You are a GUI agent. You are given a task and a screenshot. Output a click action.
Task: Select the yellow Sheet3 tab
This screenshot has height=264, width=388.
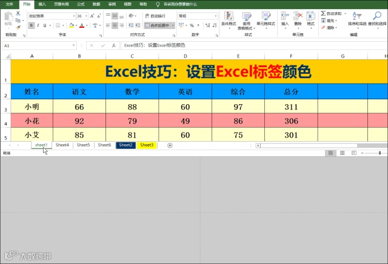(147, 145)
